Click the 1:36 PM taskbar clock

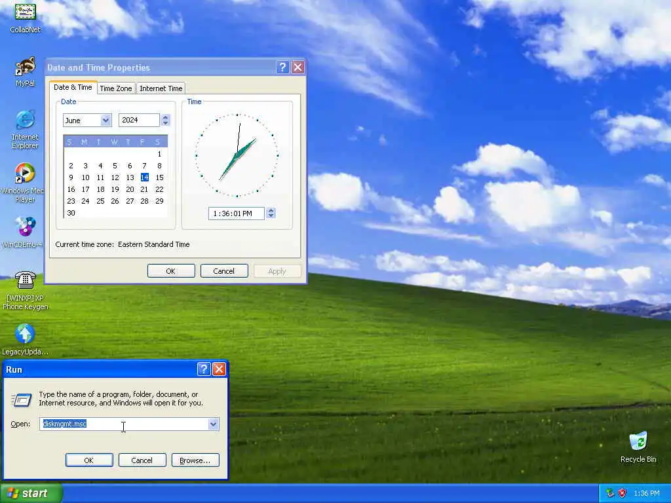tap(647, 493)
